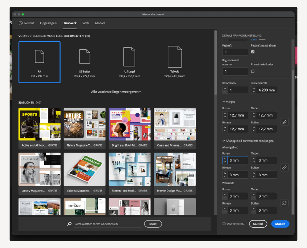The height and width of the screenshot is (248, 307).
Task: Link the Afloopgebied values with the chain icon
Action: pyautogui.click(x=284, y=167)
